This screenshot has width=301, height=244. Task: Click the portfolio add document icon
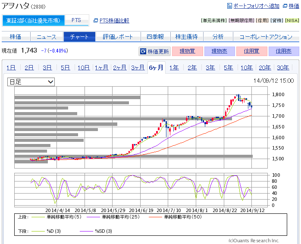pyautogui.click(x=229, y=6)
